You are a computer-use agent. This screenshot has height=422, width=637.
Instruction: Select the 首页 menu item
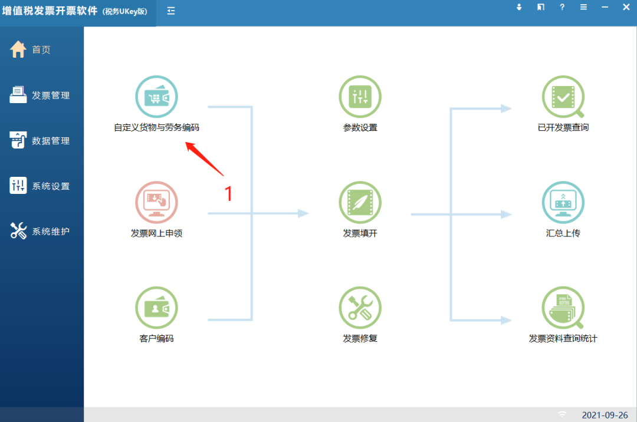tap(41, 50)
